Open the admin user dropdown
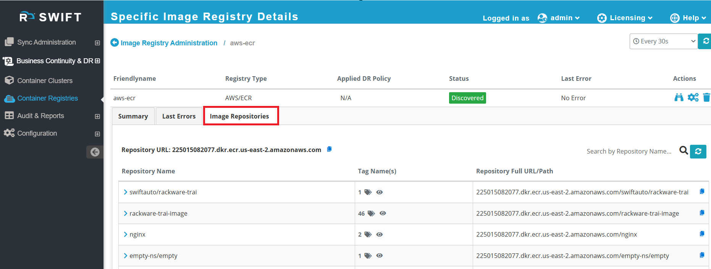The image size is (711, 269). pos(559,18)
